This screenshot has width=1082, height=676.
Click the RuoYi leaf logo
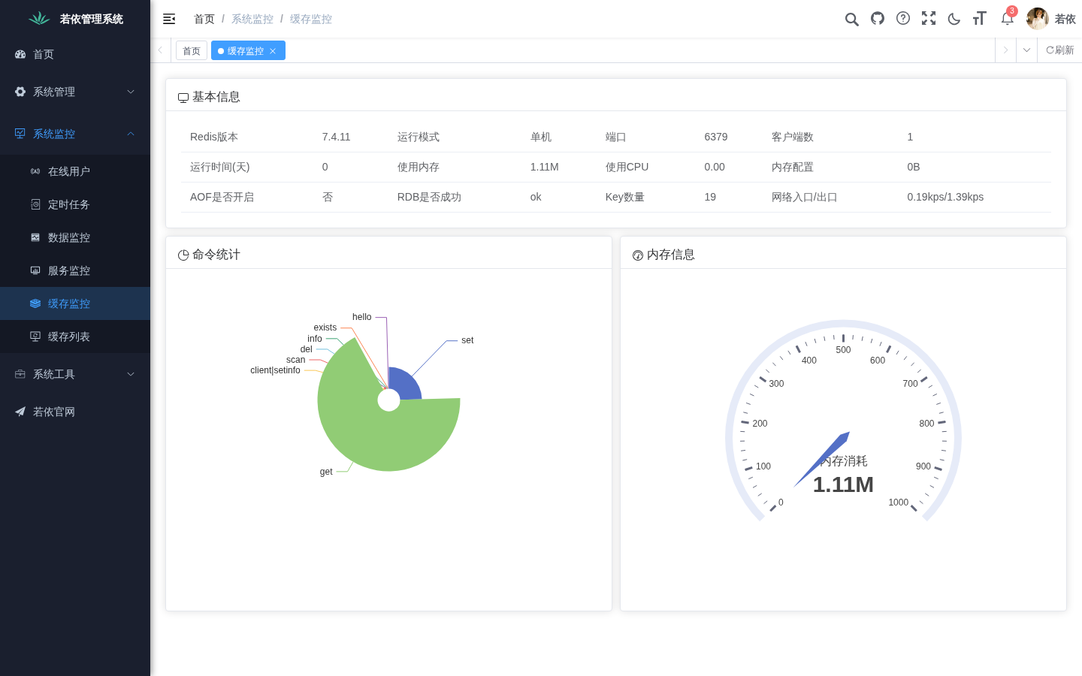39,19
